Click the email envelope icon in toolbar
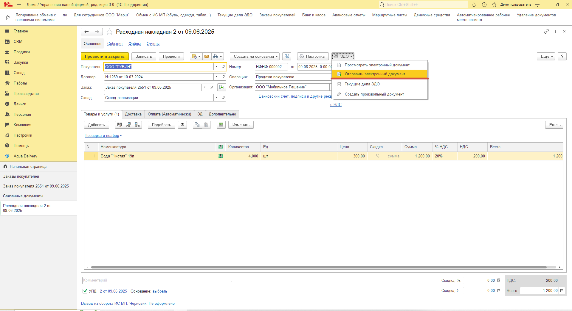Screen dimensions: 572x311 [x=207, y=56]
